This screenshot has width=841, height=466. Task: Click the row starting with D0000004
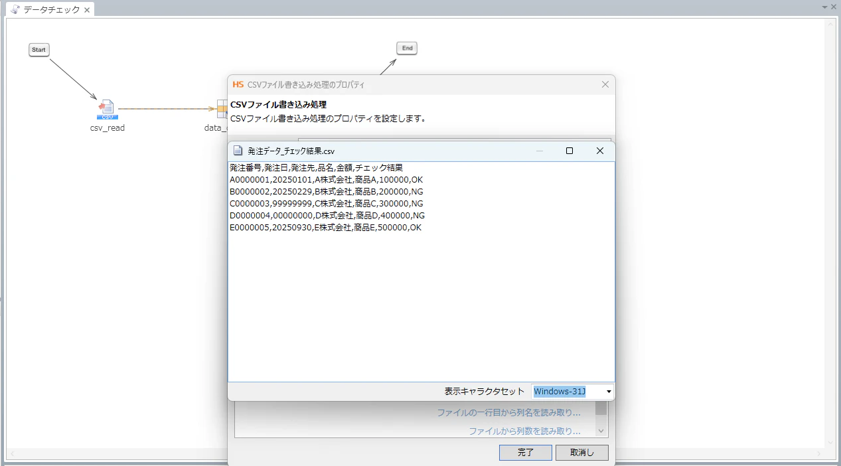(327, 216)
